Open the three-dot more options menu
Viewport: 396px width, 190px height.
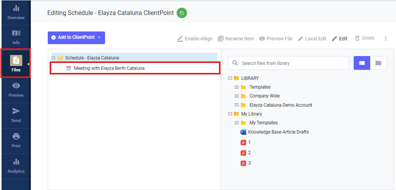point(386,38)
